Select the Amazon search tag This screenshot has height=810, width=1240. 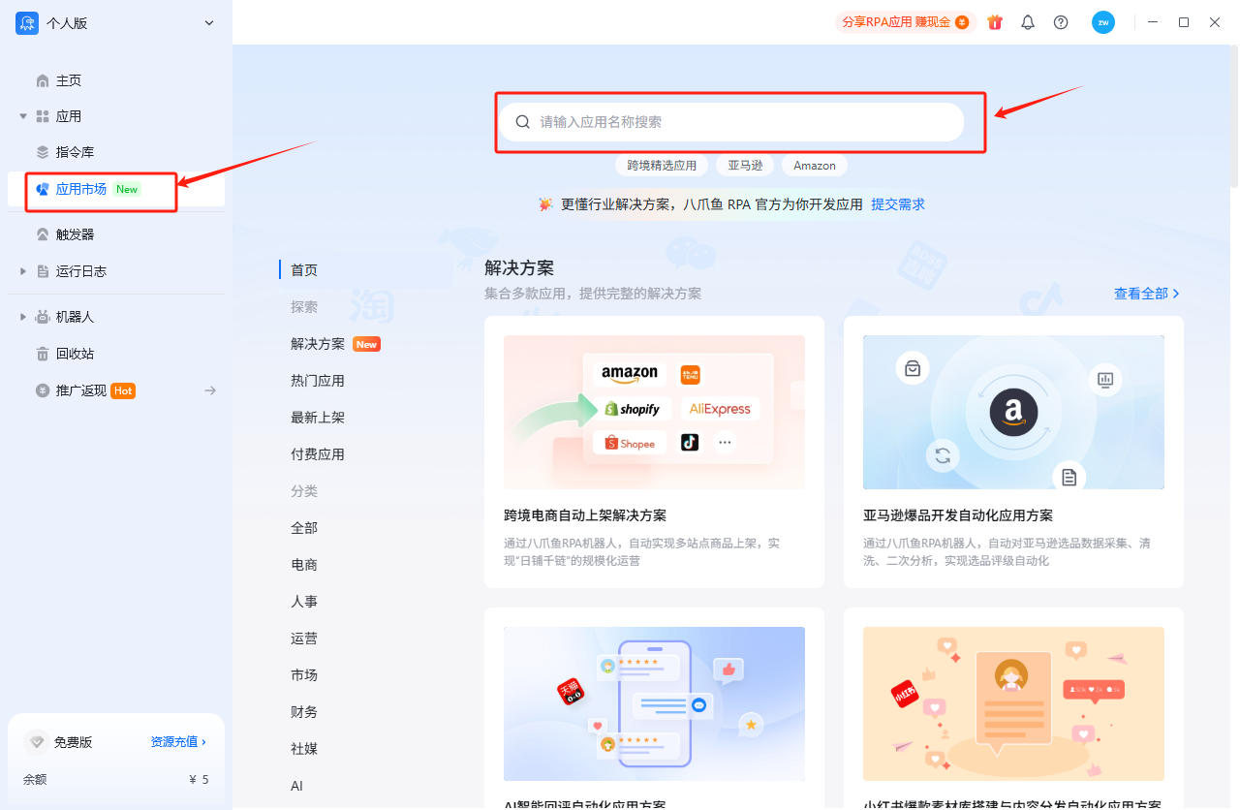click(815, 166)
